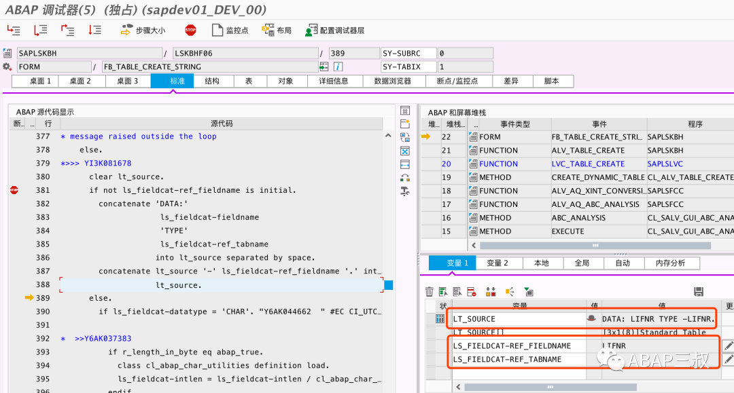Click the program document icon beside SAPLSKBH
This screenshot has height=393, width=734.
point(7,53)
